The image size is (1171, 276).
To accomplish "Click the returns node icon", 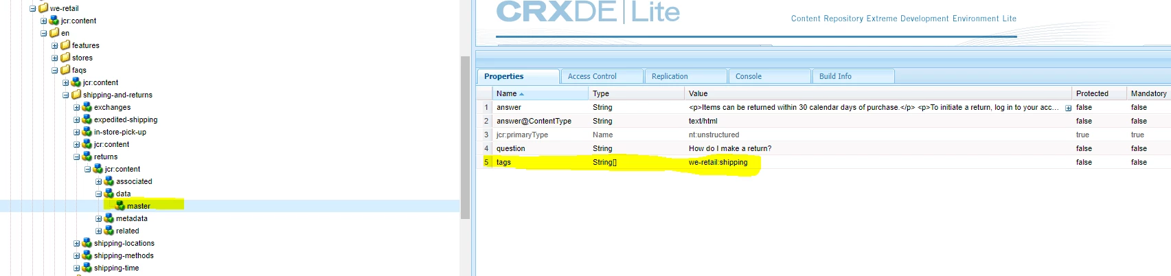I will 87,157.
